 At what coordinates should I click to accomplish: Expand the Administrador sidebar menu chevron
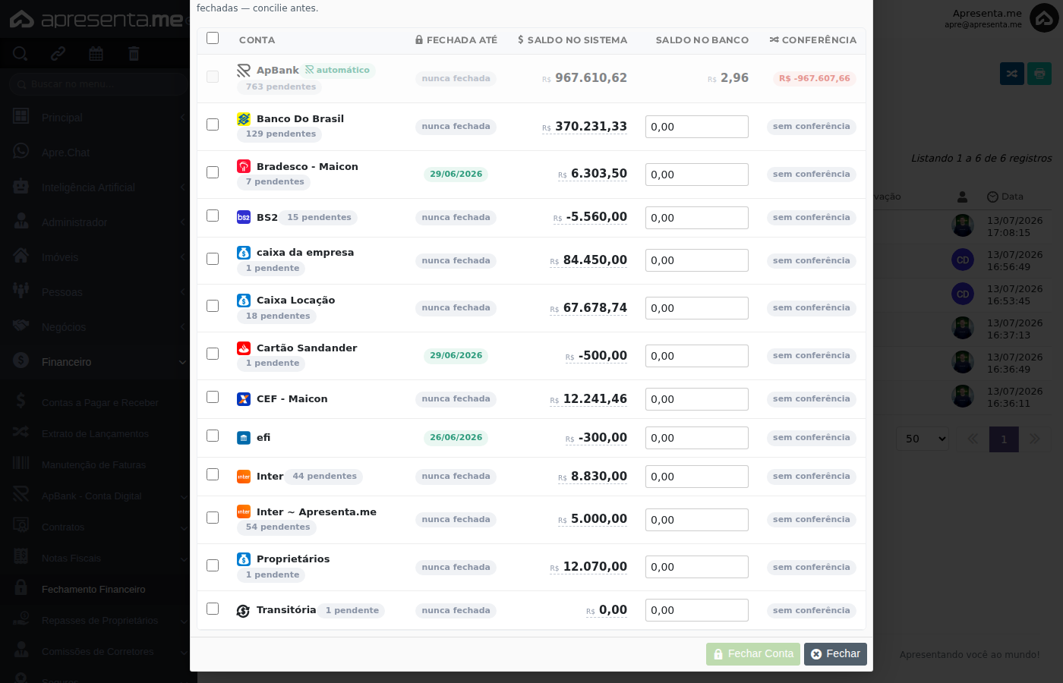point(182,223)
